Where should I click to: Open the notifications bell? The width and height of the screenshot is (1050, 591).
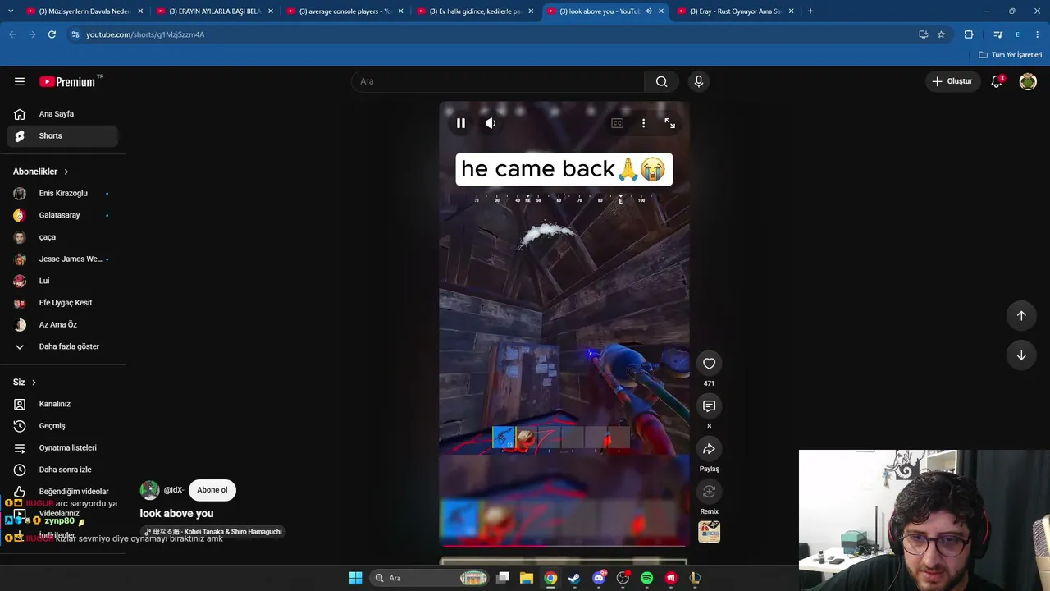pos(997,81)
